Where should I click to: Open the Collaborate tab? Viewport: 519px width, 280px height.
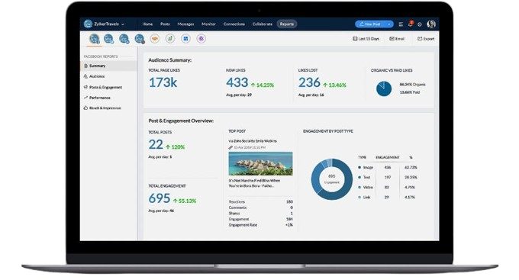click(x=262, y=24)
